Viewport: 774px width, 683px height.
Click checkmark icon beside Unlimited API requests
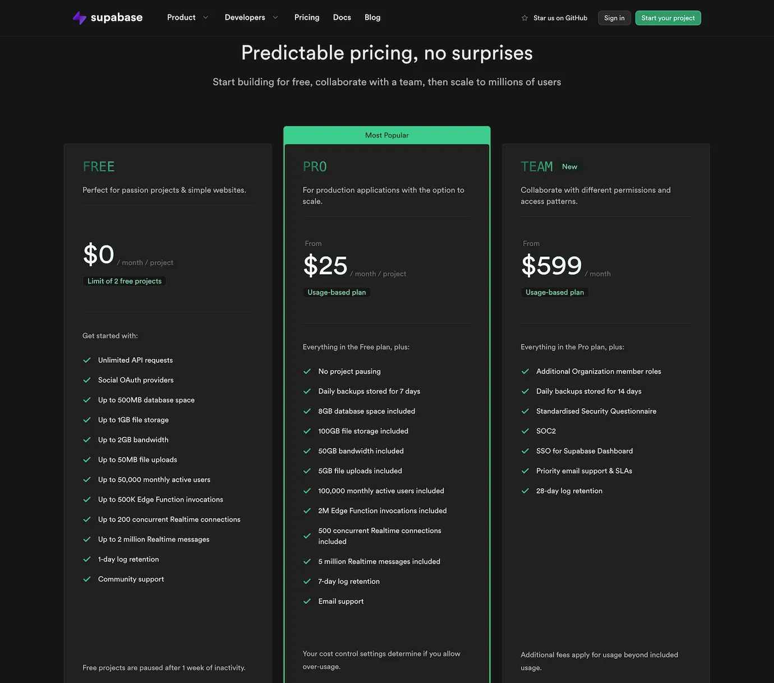click(87, 360)
